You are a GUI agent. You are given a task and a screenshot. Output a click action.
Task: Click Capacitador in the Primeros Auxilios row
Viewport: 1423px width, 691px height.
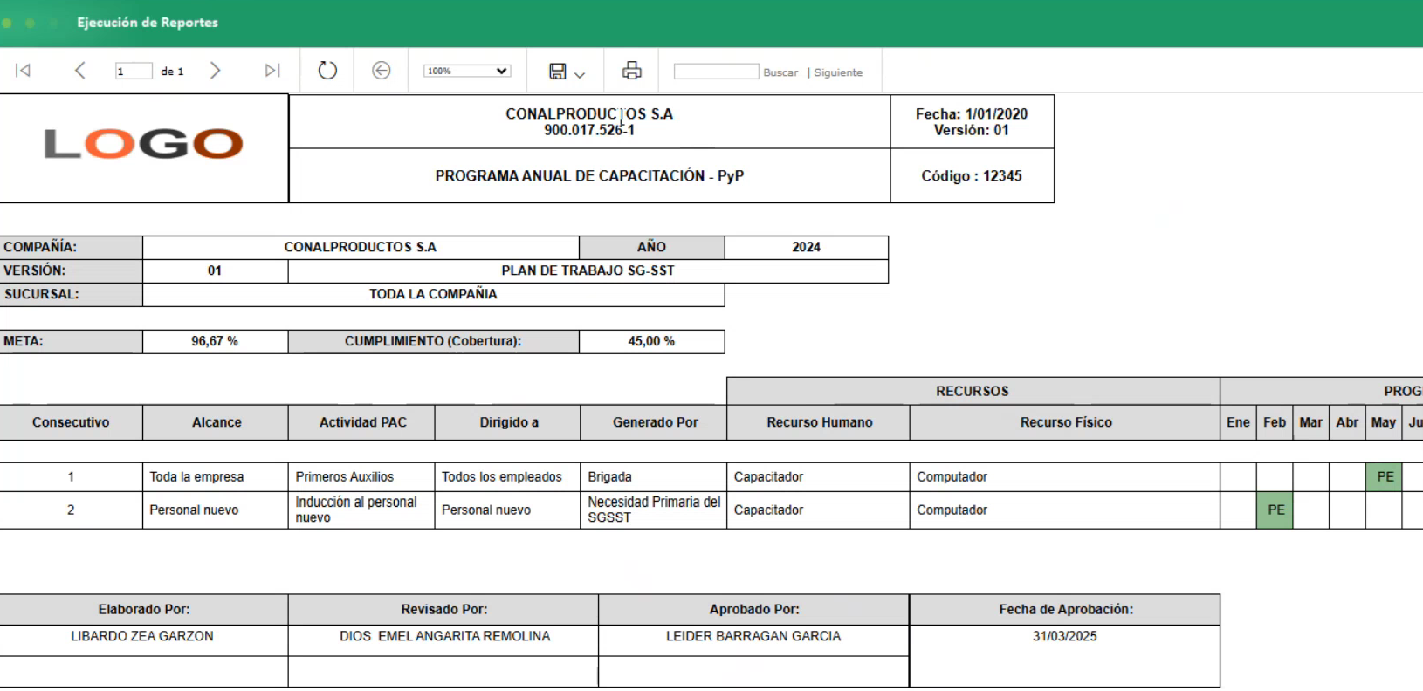click(x=768, y=477)
